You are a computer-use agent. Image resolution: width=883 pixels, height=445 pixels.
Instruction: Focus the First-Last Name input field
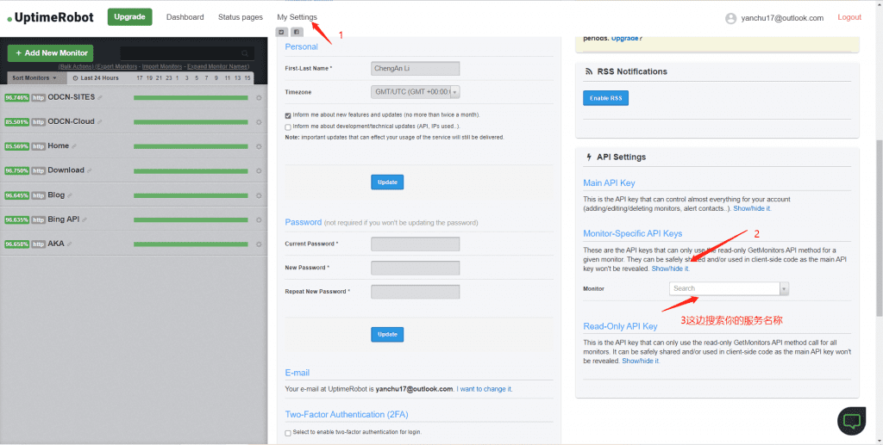(415, 69)
